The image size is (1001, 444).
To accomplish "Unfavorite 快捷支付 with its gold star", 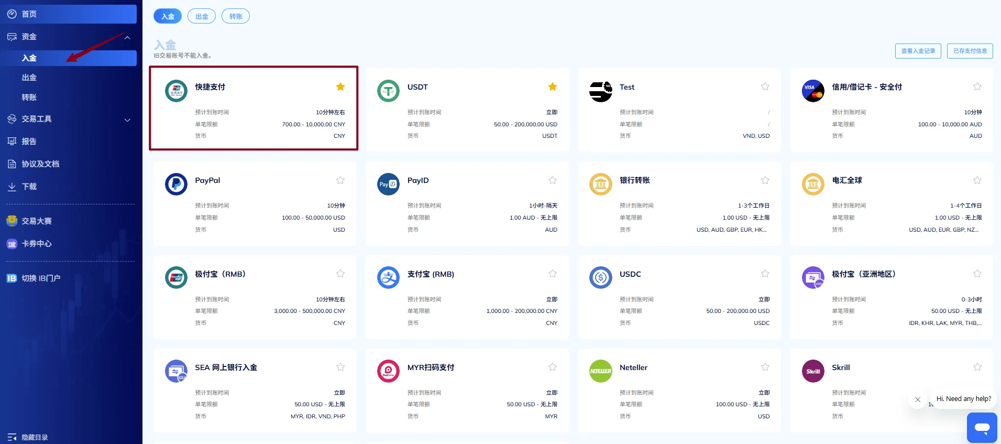I will tap(340, 86).
